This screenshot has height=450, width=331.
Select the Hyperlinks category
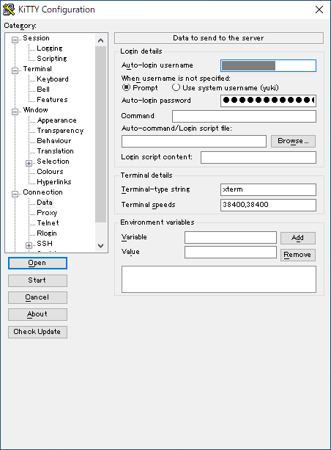coord(54,182)
